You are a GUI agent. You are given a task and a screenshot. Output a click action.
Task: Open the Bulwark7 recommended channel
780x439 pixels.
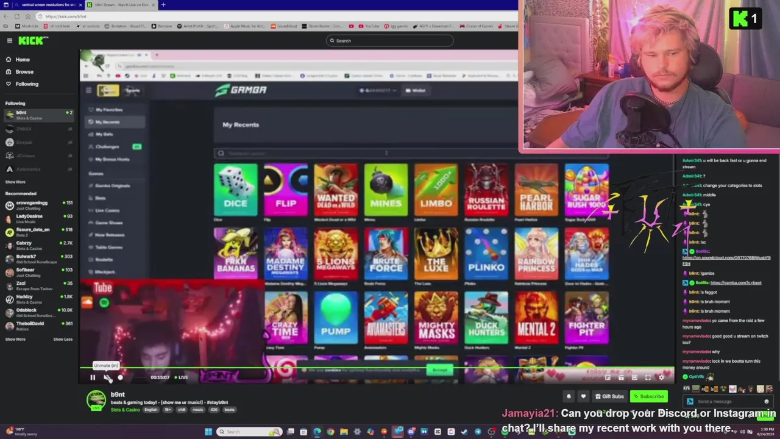38,259
